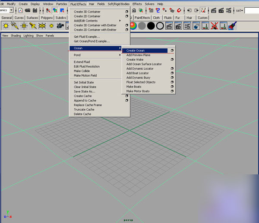259x223 pixels.
Task: Enable snap to view planes icon
Action: click(x=172, y=10)
